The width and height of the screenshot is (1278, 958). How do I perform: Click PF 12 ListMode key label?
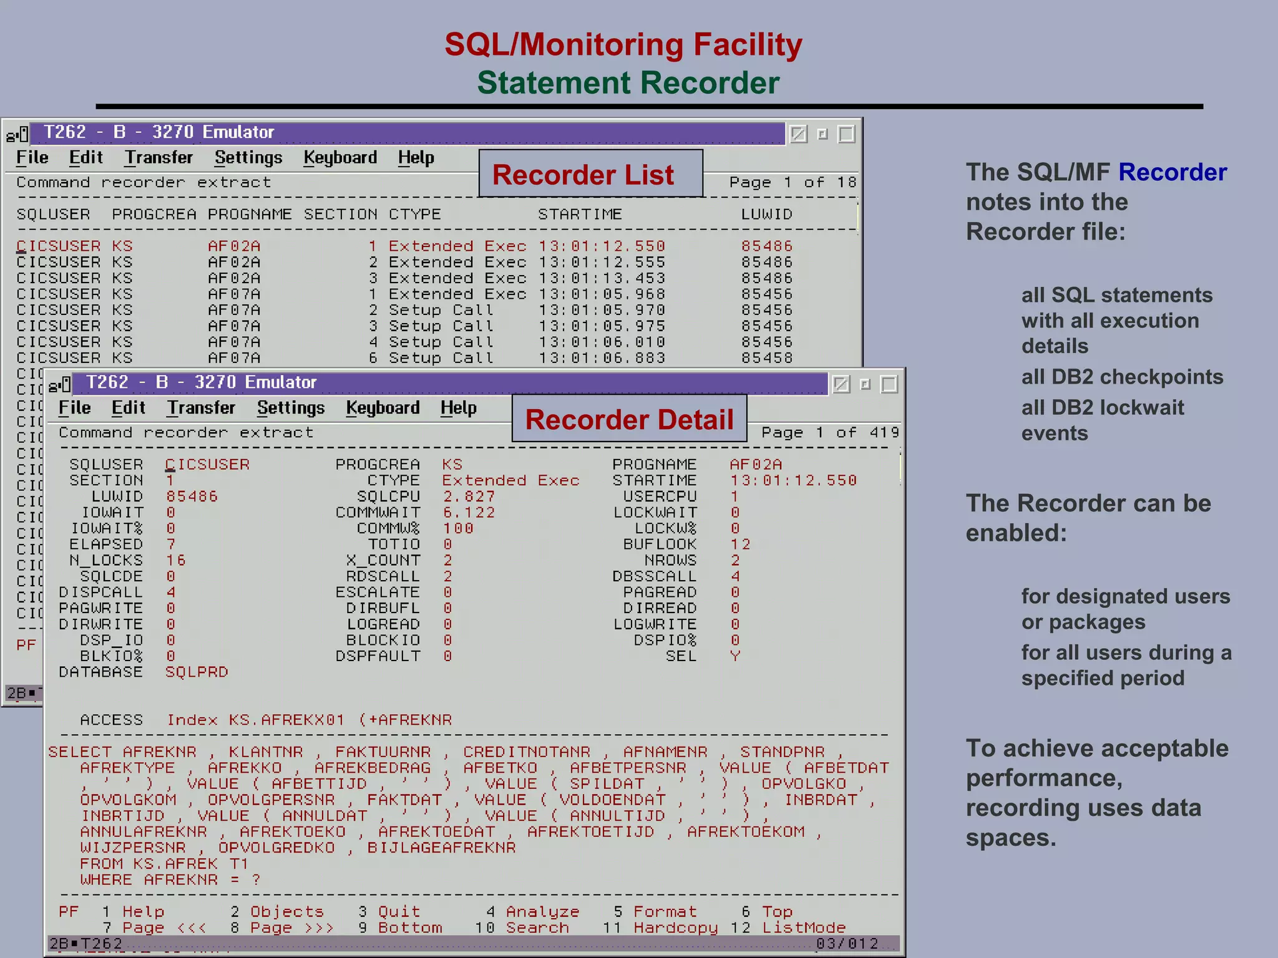(789, 928)
